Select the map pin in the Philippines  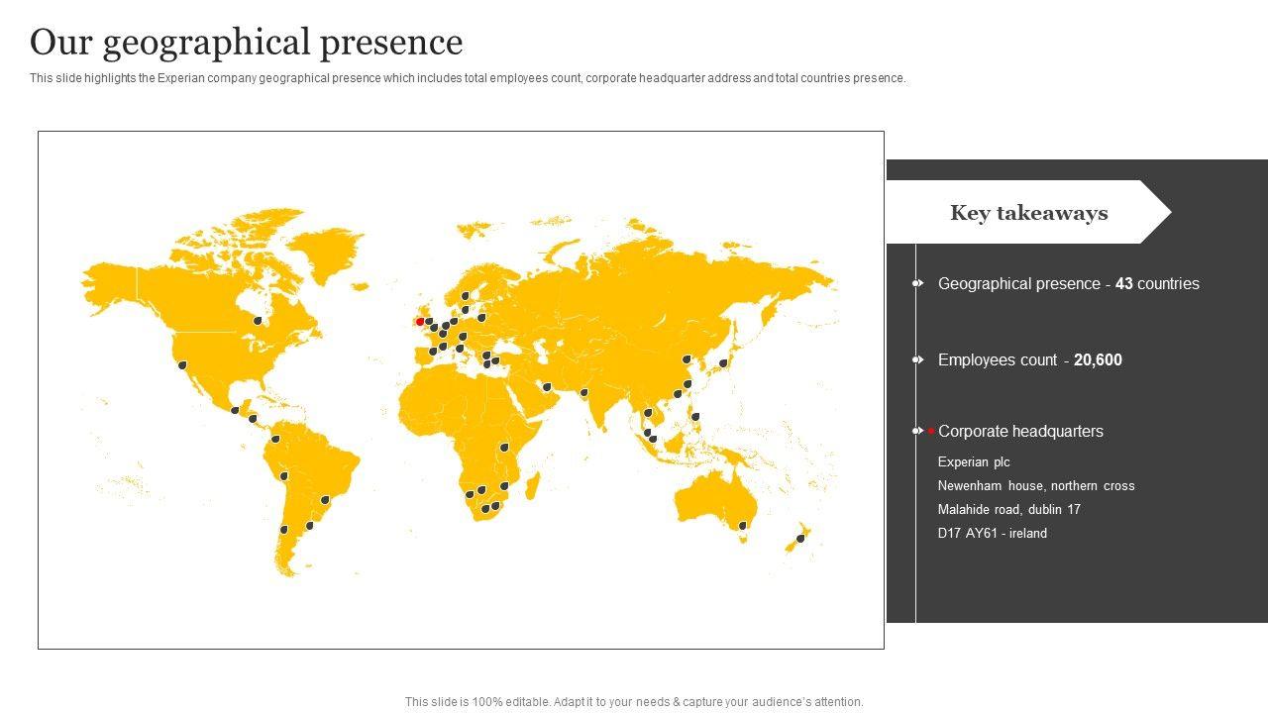695,417
